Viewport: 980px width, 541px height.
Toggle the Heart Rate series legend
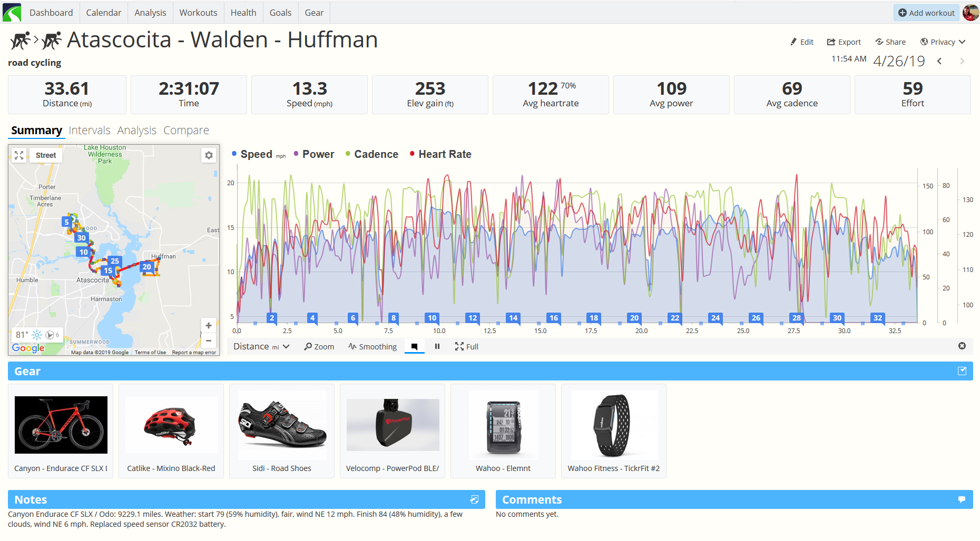[x=444, y=154]
